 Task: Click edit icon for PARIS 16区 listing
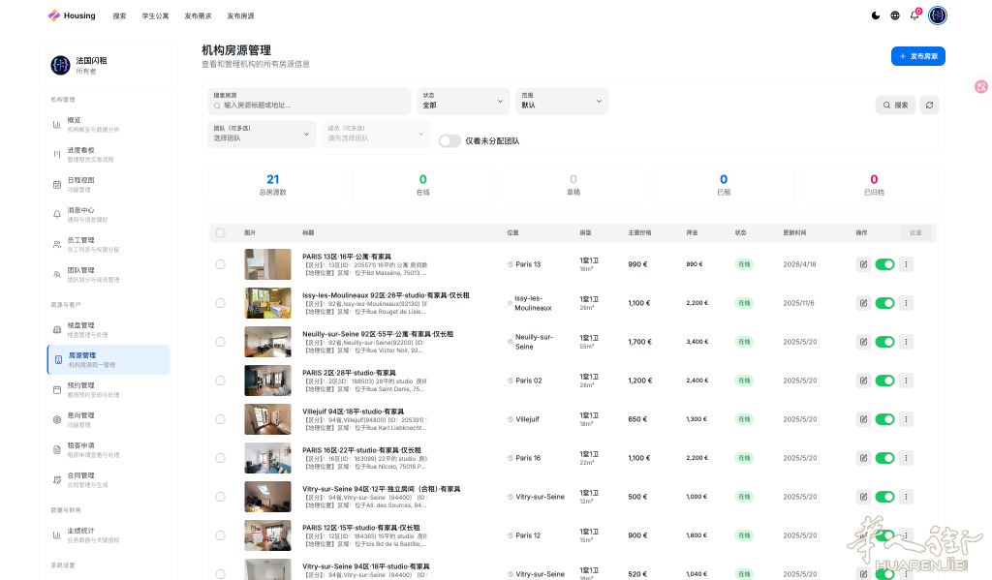(x=863, y=458)
